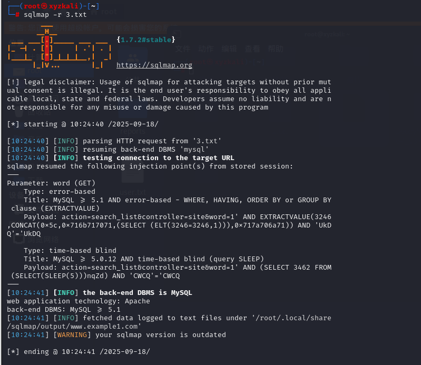Click the sqlmap version '{1.7.2#stable}'
Image resolution: width=421 pixels, height=365 pixels.
pos(146,40)
